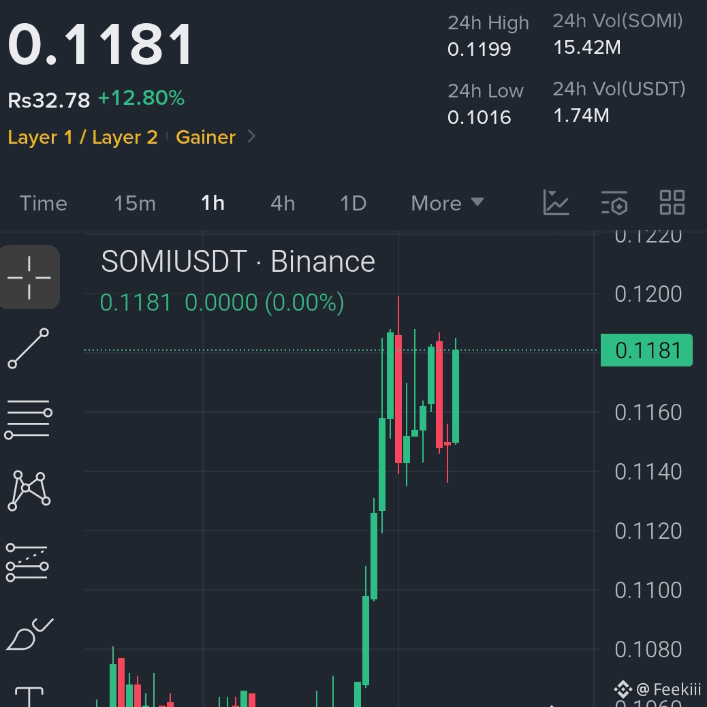
Task: Click the 0.1200 price axis label
Action: tap(648, 294)
